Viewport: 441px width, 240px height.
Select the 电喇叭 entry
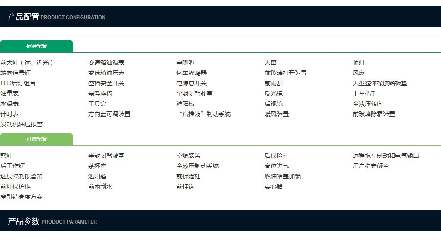tap(185, 63)
